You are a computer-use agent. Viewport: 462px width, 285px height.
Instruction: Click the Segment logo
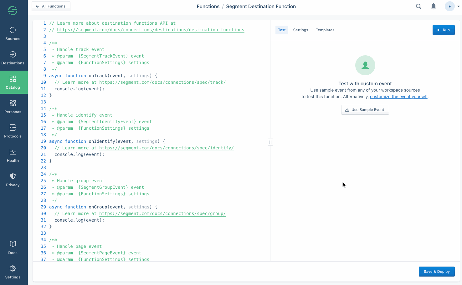click(13, 10)
